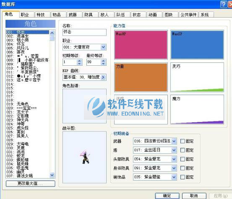
Task: Open the 魔力 curve panel
Action: 197,109
